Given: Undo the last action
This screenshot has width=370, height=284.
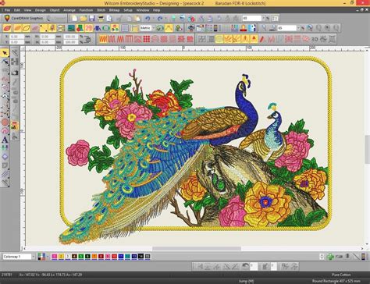Looking at the screenshot, I should [x=148, y=19].
